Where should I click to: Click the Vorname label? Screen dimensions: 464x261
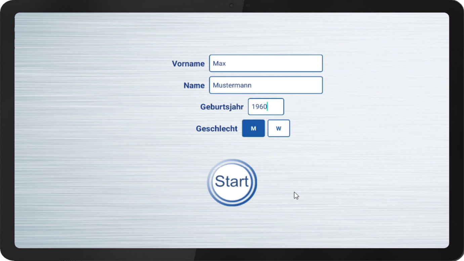[188, 64]
